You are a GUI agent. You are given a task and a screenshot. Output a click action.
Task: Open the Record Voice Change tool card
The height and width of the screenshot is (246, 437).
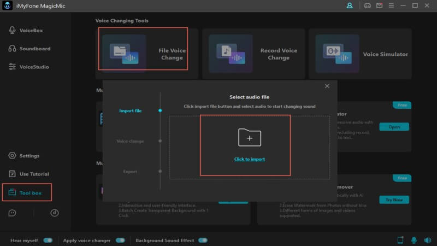point(253,54)
